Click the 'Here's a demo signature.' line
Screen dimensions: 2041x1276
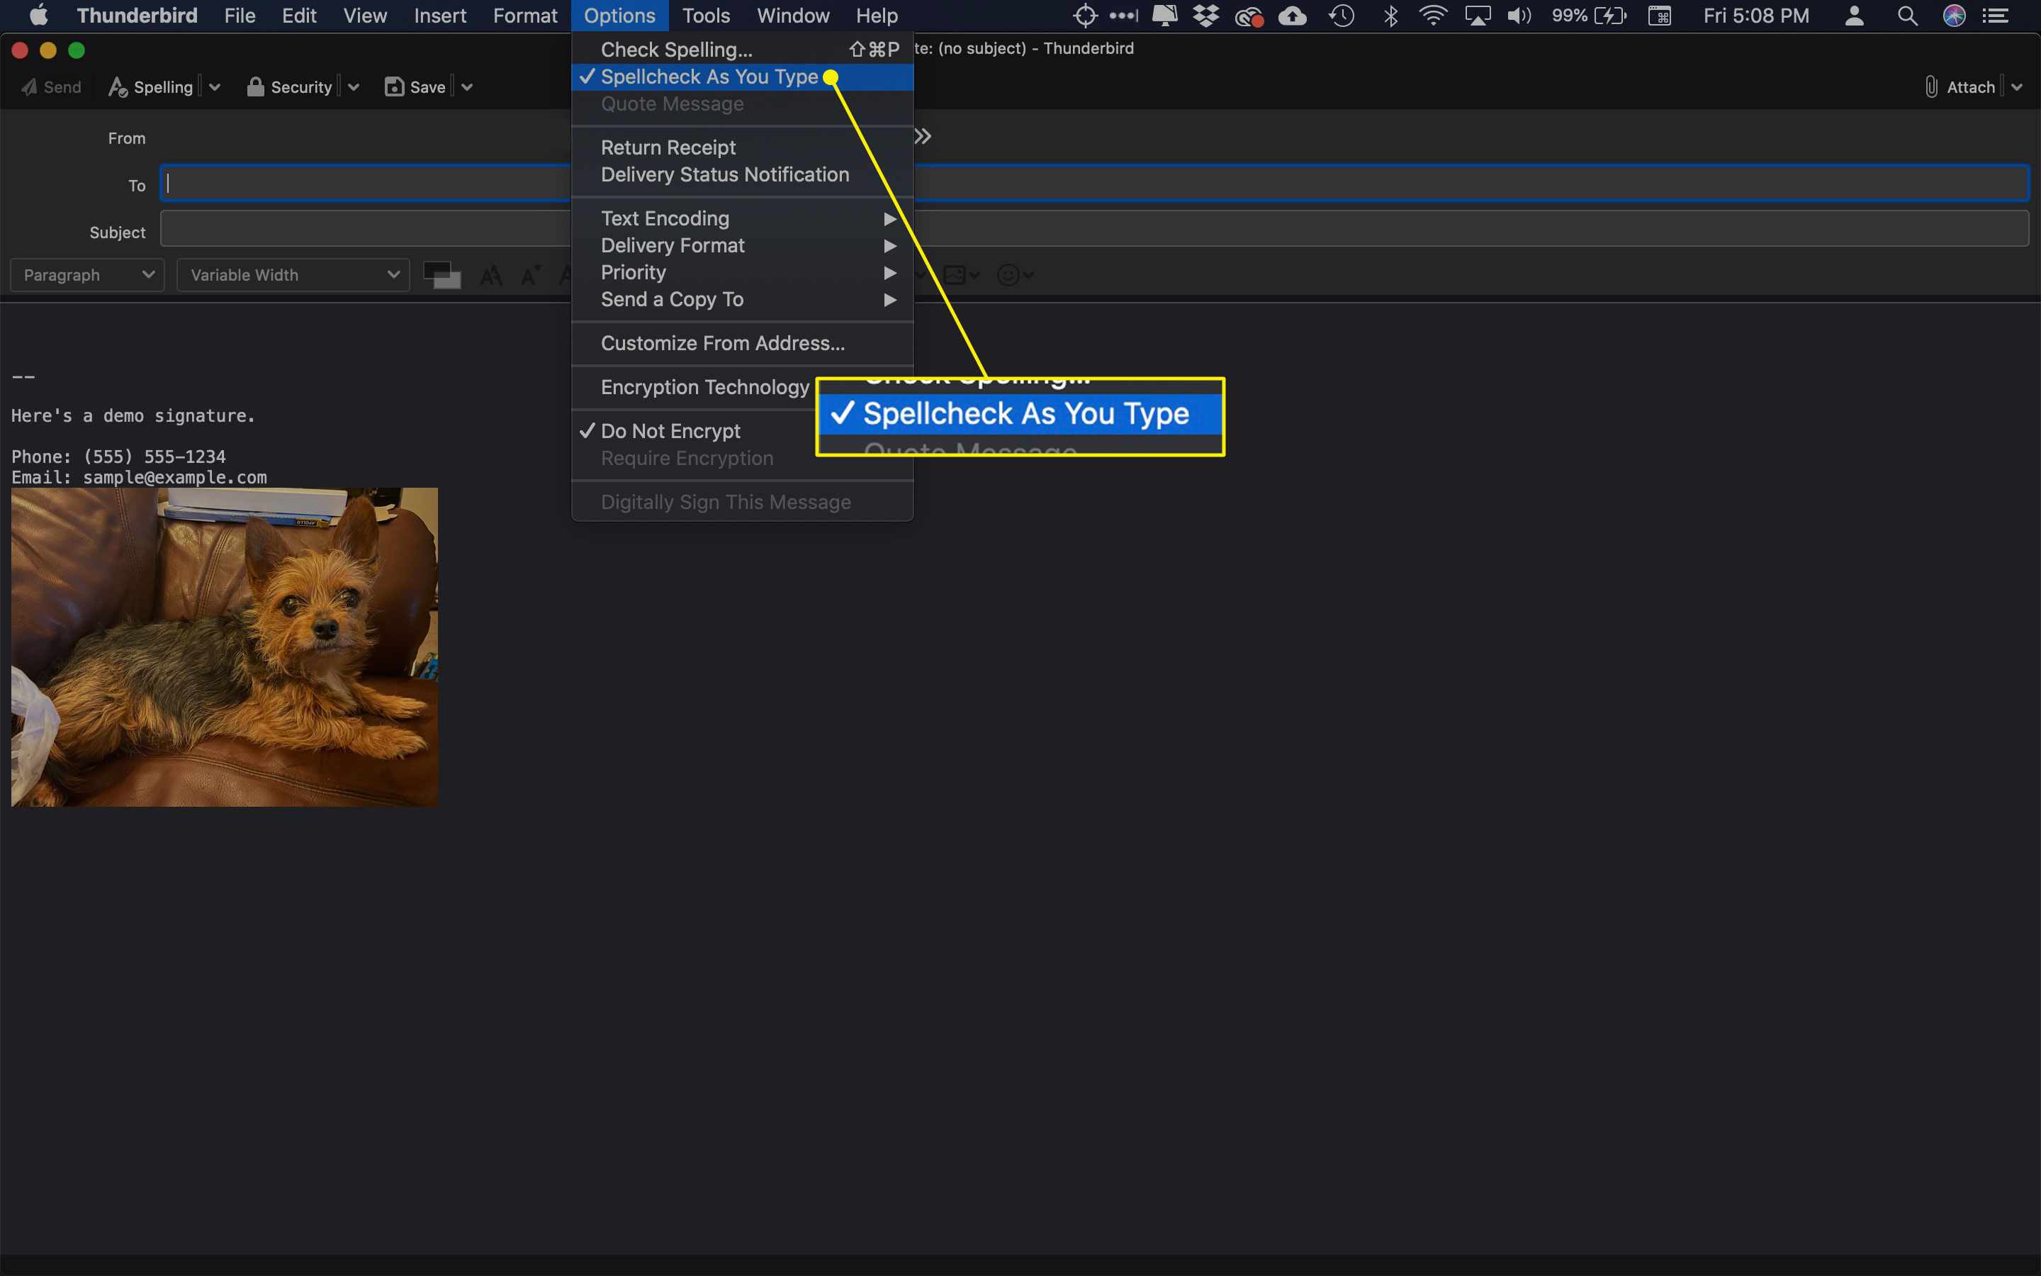pyautogui.click(x=133, y=416)
